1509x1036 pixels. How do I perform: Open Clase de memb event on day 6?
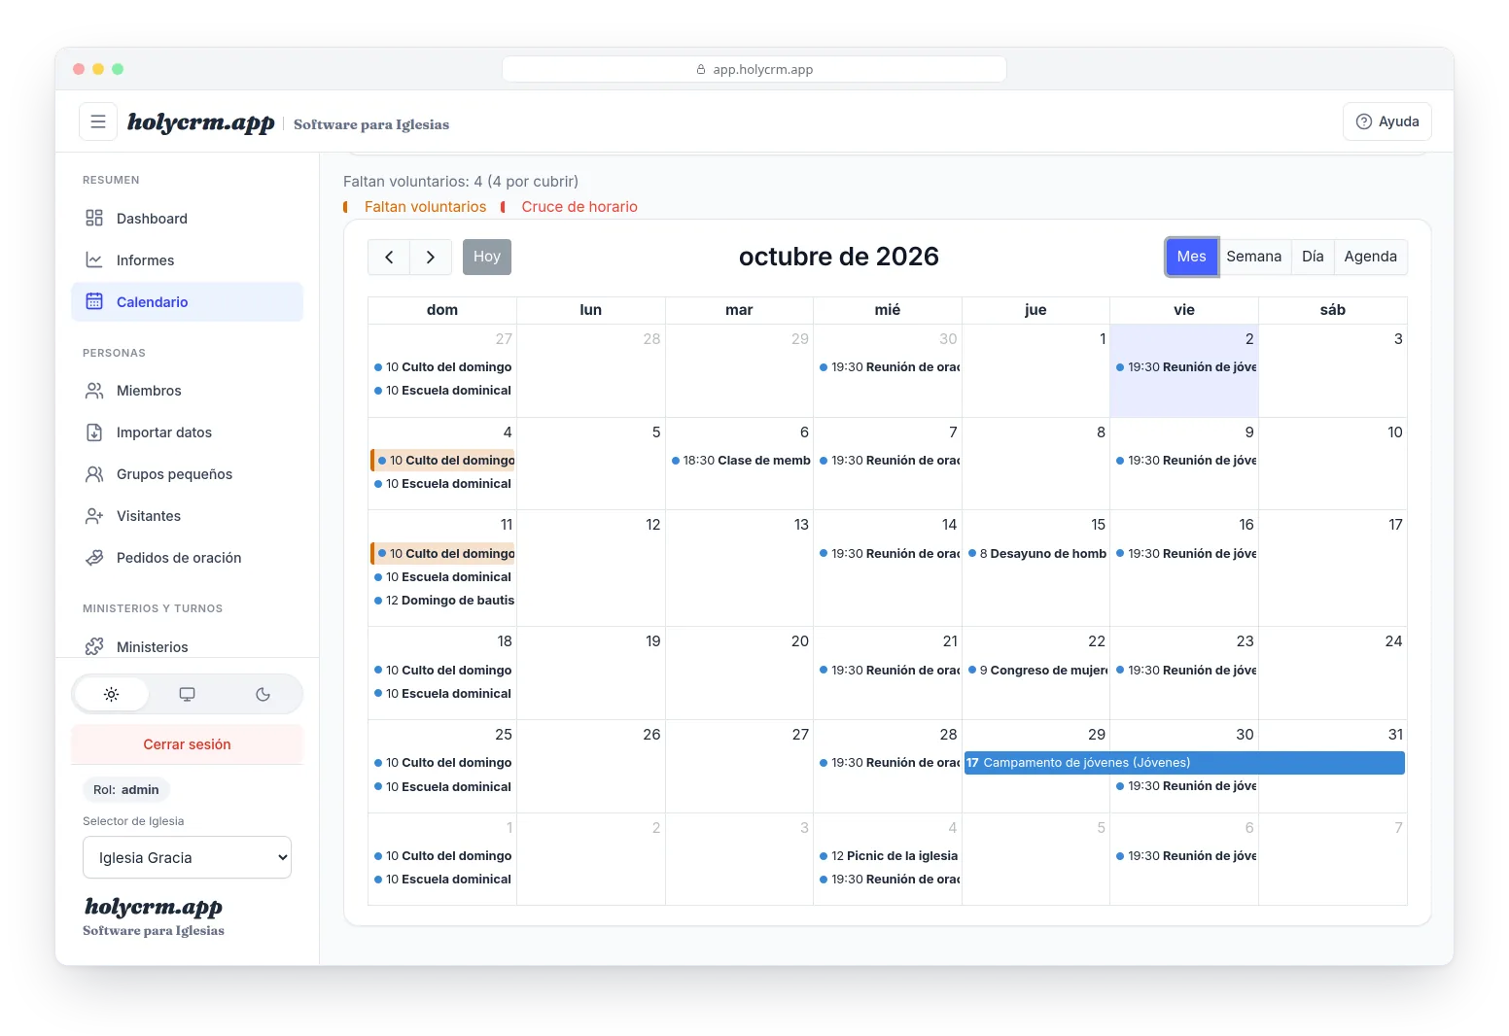point(740,460)
